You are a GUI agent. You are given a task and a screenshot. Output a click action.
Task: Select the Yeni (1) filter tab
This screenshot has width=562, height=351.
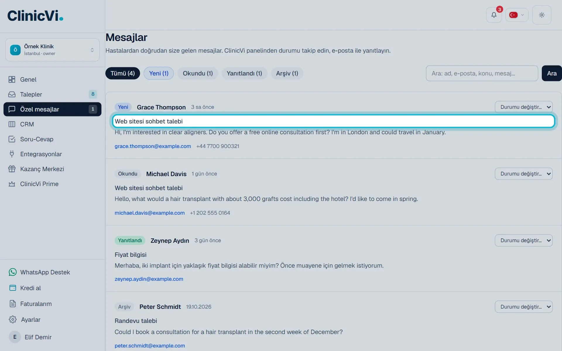pyautogui.click(x=159, y=73)
